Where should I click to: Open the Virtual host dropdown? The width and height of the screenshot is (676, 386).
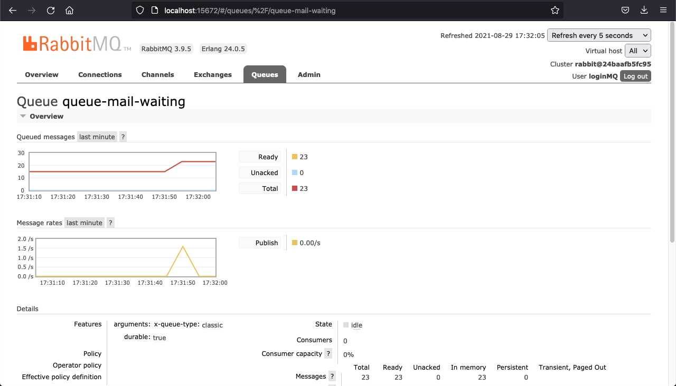(638, 51)
